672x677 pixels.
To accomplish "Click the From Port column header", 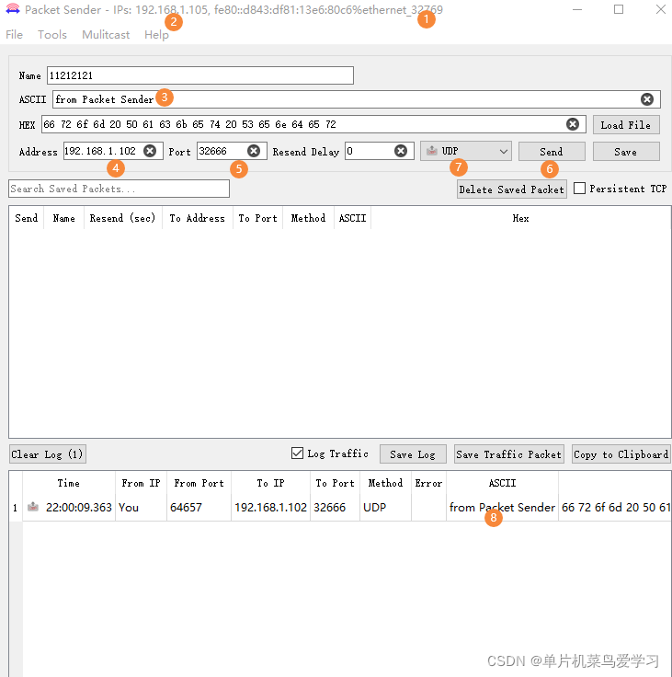I will click(x=199, y=483).
